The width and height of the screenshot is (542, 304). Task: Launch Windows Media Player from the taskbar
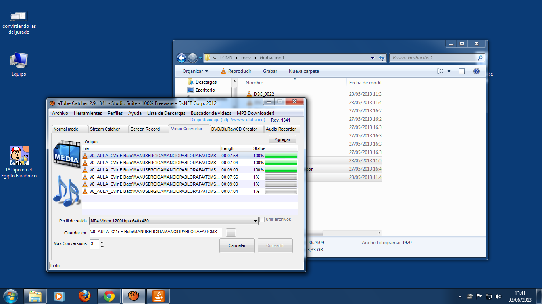pyautogui.click(x=59, y=296)
